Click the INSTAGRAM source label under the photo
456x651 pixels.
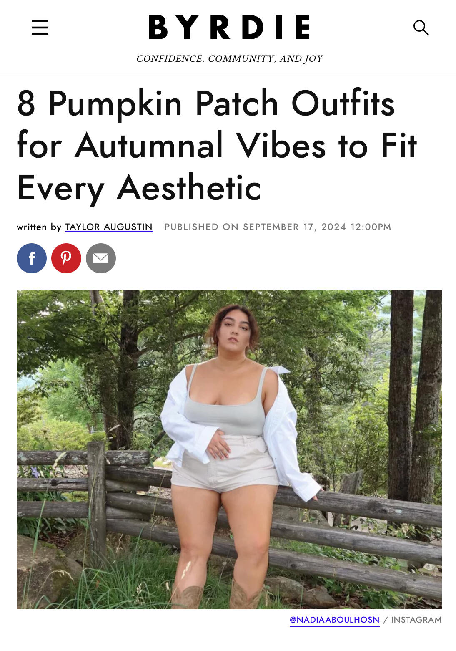[x=416, y=620]
